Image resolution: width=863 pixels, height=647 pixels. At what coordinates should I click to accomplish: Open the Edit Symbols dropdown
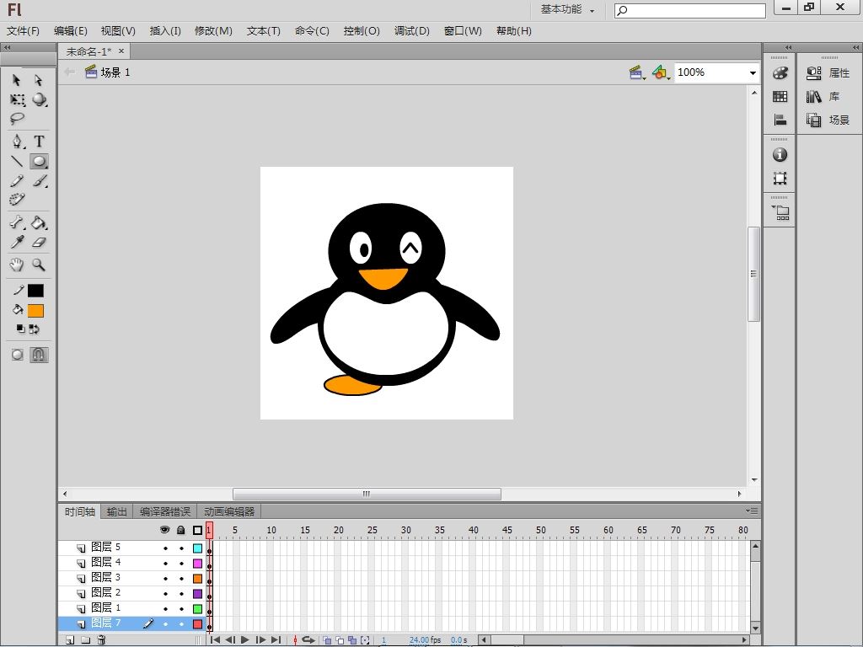pyautogui.click(x=661, y=72)
